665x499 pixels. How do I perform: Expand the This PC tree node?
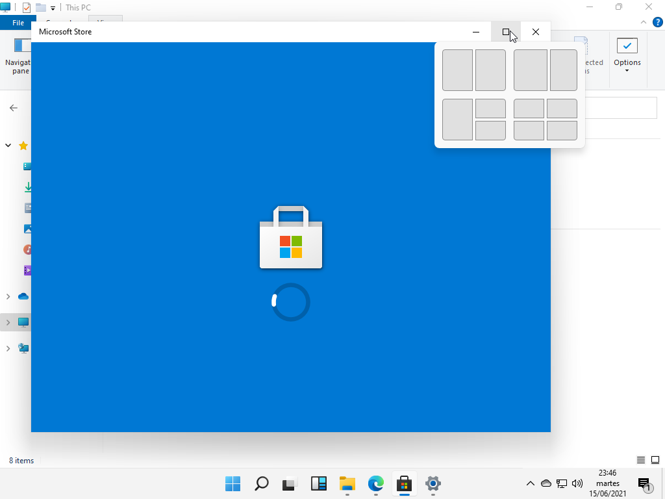click(x=8, y=322)
